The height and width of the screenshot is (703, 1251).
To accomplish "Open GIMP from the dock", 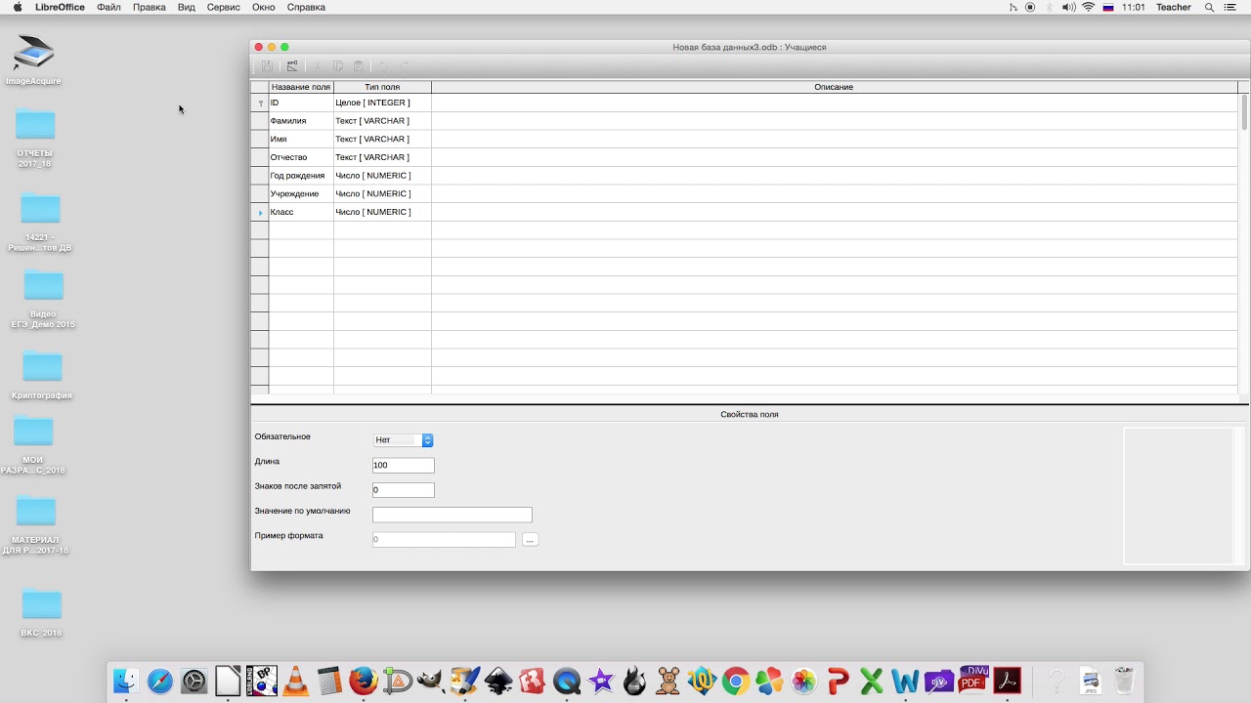I will (x=431, y=681).
